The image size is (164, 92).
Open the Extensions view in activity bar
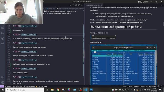pos(3,28)
